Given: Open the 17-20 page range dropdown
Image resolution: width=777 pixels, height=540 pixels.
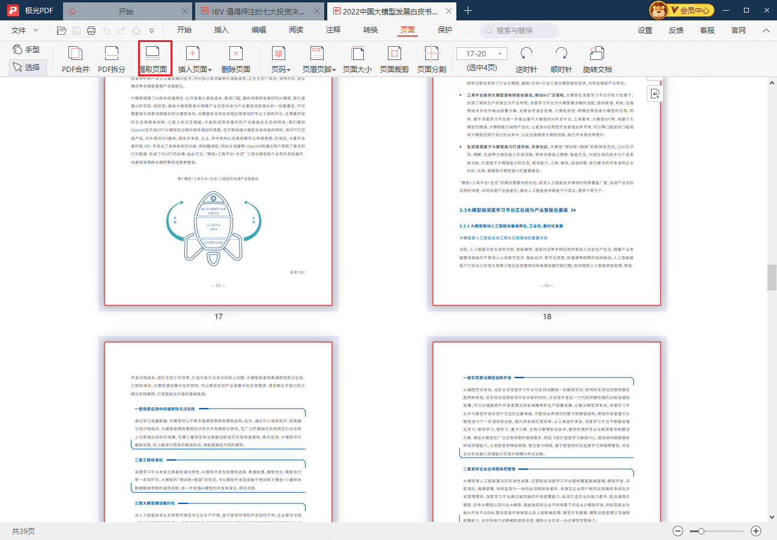Looking at the screenshot, I should pos(482,53).
